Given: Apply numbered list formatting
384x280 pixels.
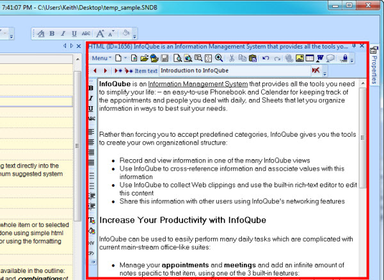Looking at the screenshot, I should [92, 176].
